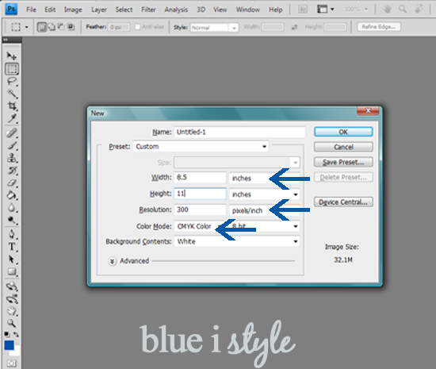Open the Window menu
436x369 pixels.
click(248, 10)
